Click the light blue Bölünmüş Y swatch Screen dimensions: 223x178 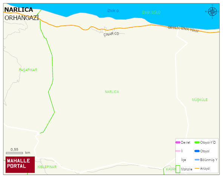click(x=197, y=160)
